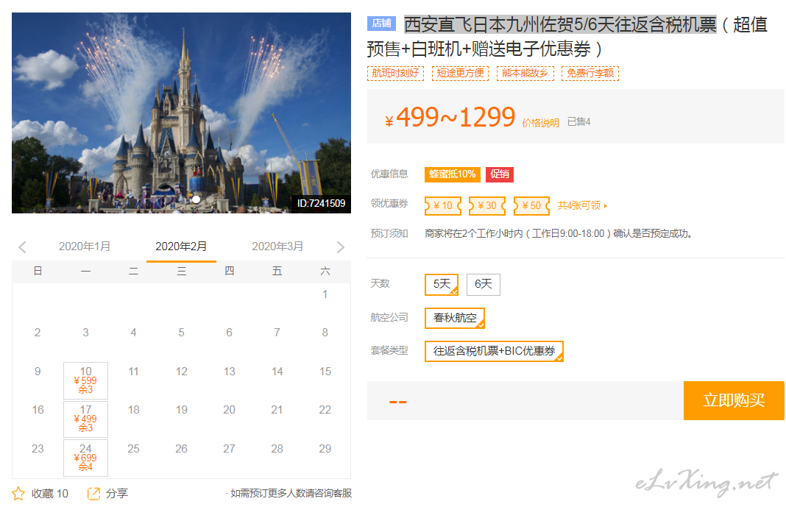Open 价格说明 price explanation link
This screenshot has height=507, width=786.
point(540,123)
